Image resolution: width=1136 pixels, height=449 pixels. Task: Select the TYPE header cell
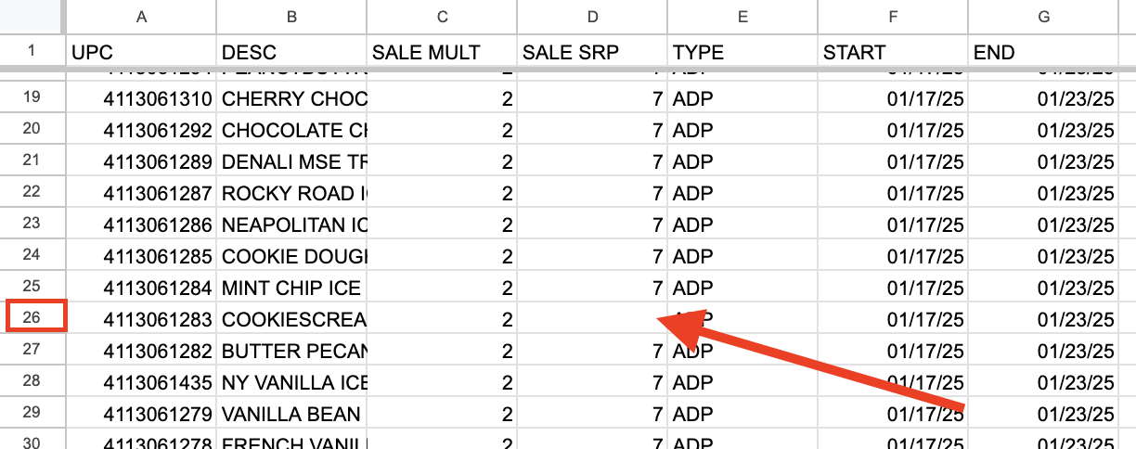742,52
